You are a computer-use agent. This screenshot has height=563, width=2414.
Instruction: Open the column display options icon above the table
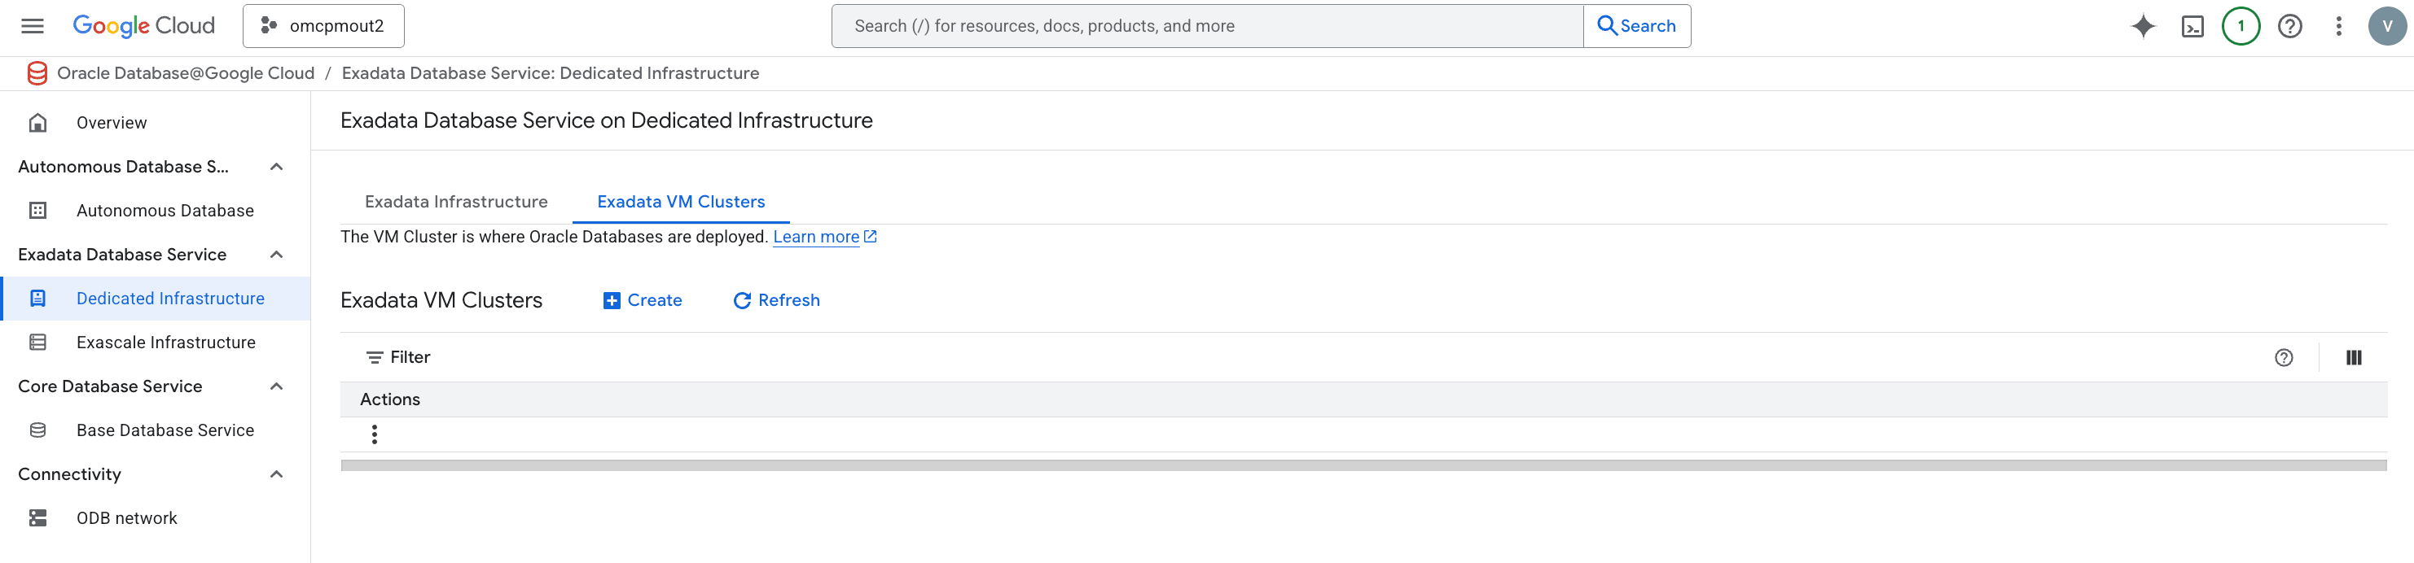tap(2353, 357)
